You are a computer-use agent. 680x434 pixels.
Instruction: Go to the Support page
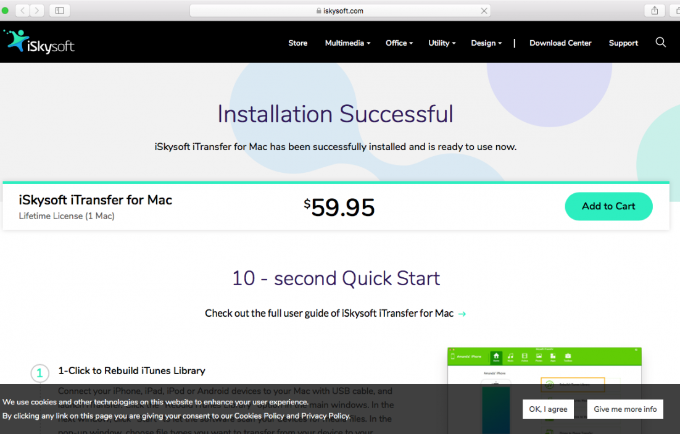click(x=623, y=43)
